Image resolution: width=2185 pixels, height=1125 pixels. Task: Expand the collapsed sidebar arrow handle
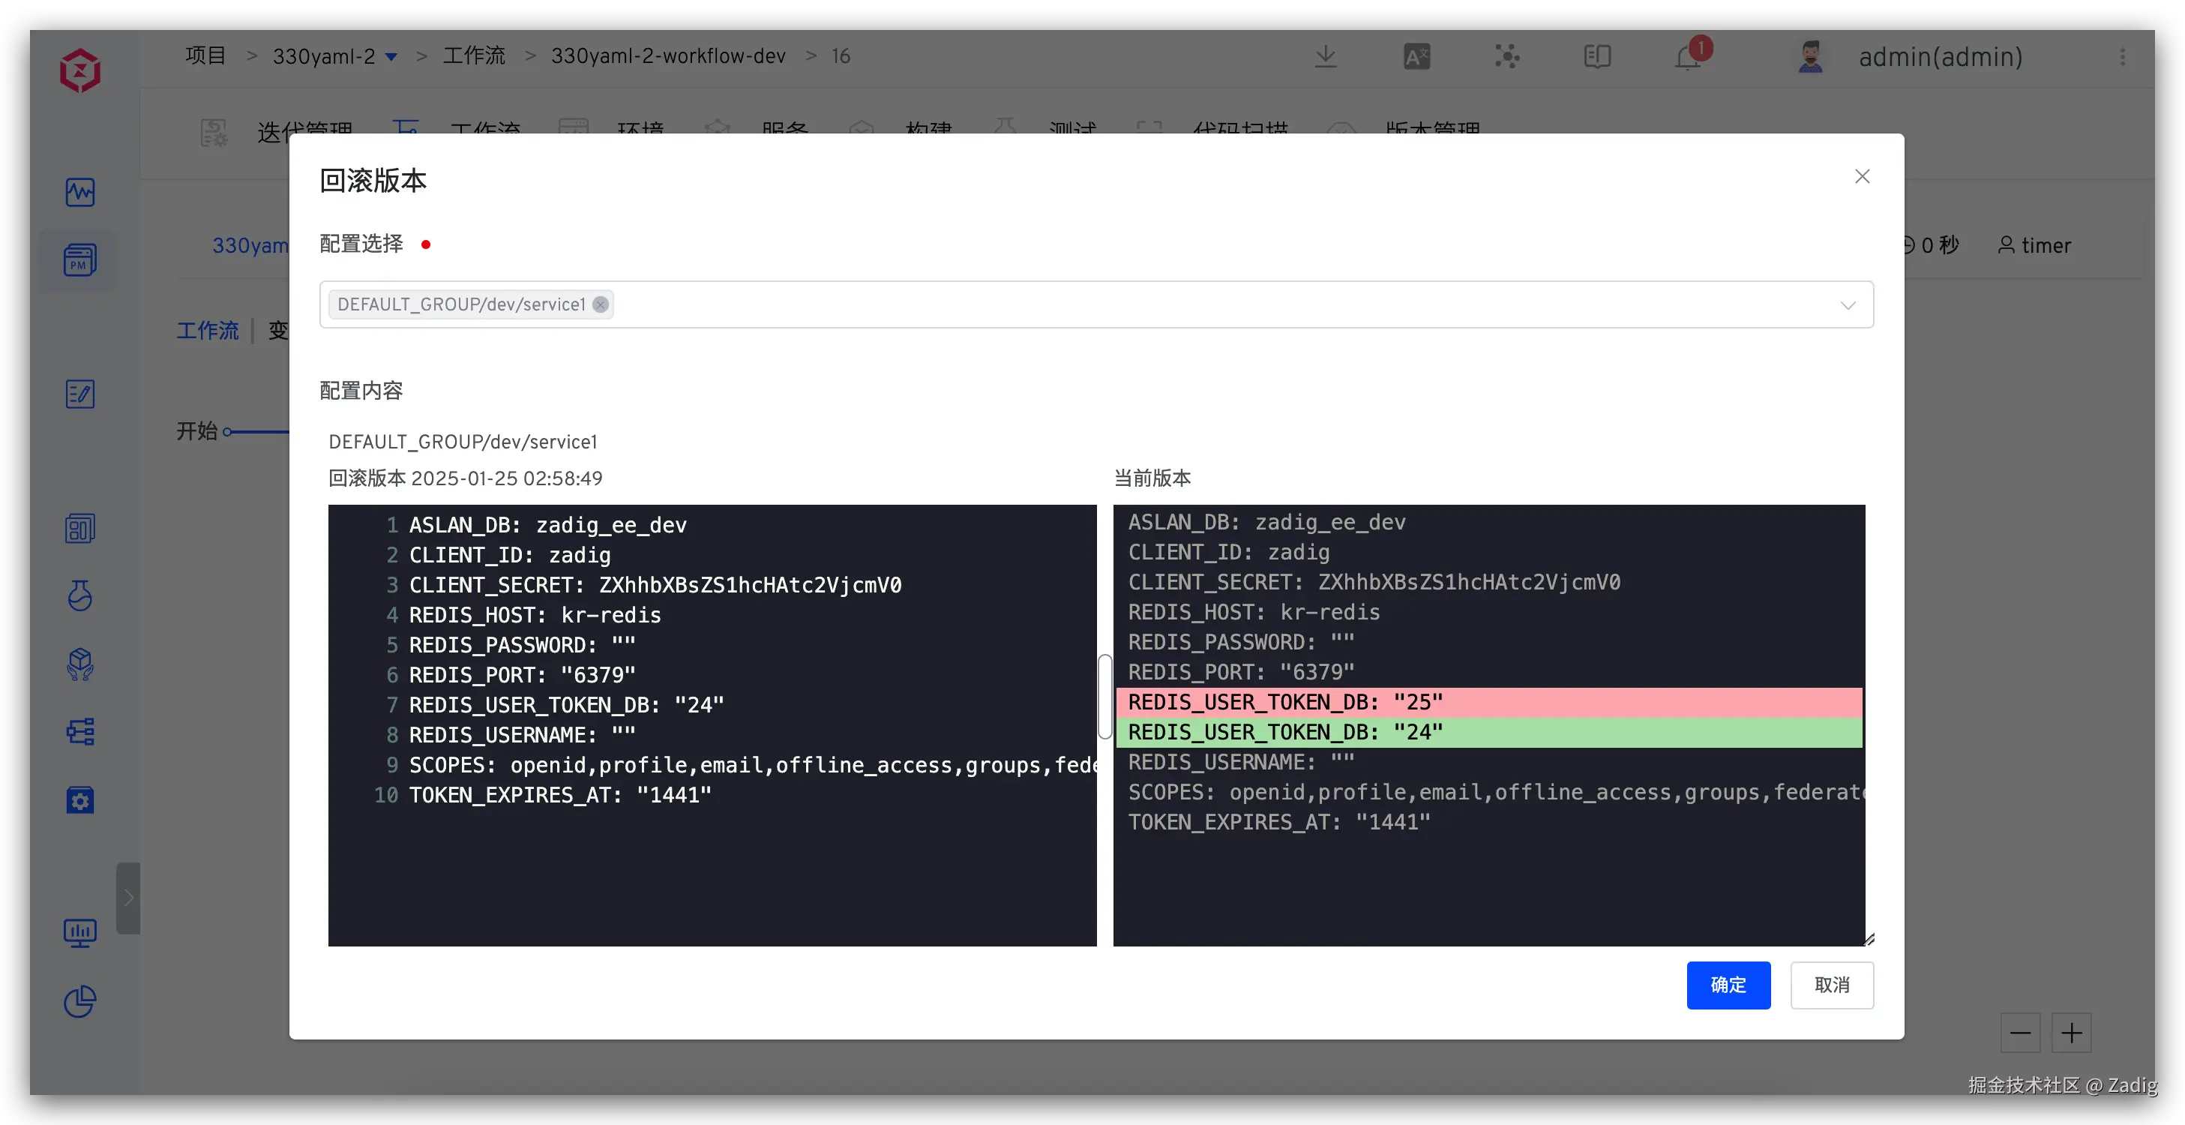(x=128, y=898)
